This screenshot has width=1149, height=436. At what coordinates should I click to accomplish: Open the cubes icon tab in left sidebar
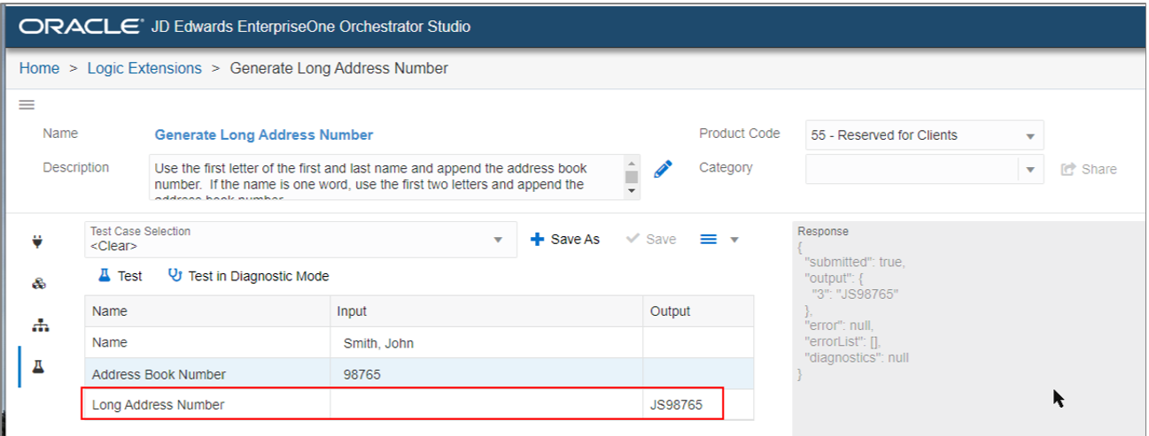(38, 284)
